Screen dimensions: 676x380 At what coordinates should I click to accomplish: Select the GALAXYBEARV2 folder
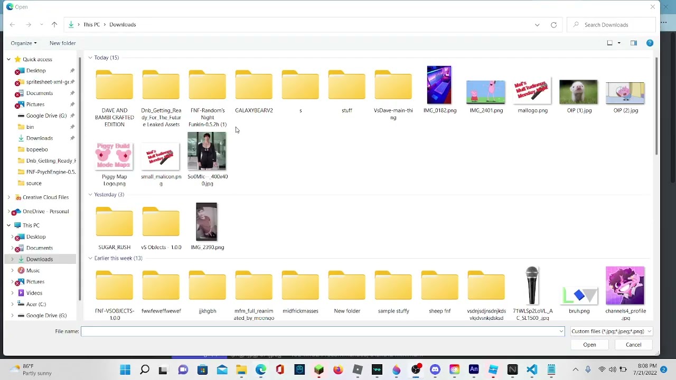pyautogui.click(x=253, y=92)
